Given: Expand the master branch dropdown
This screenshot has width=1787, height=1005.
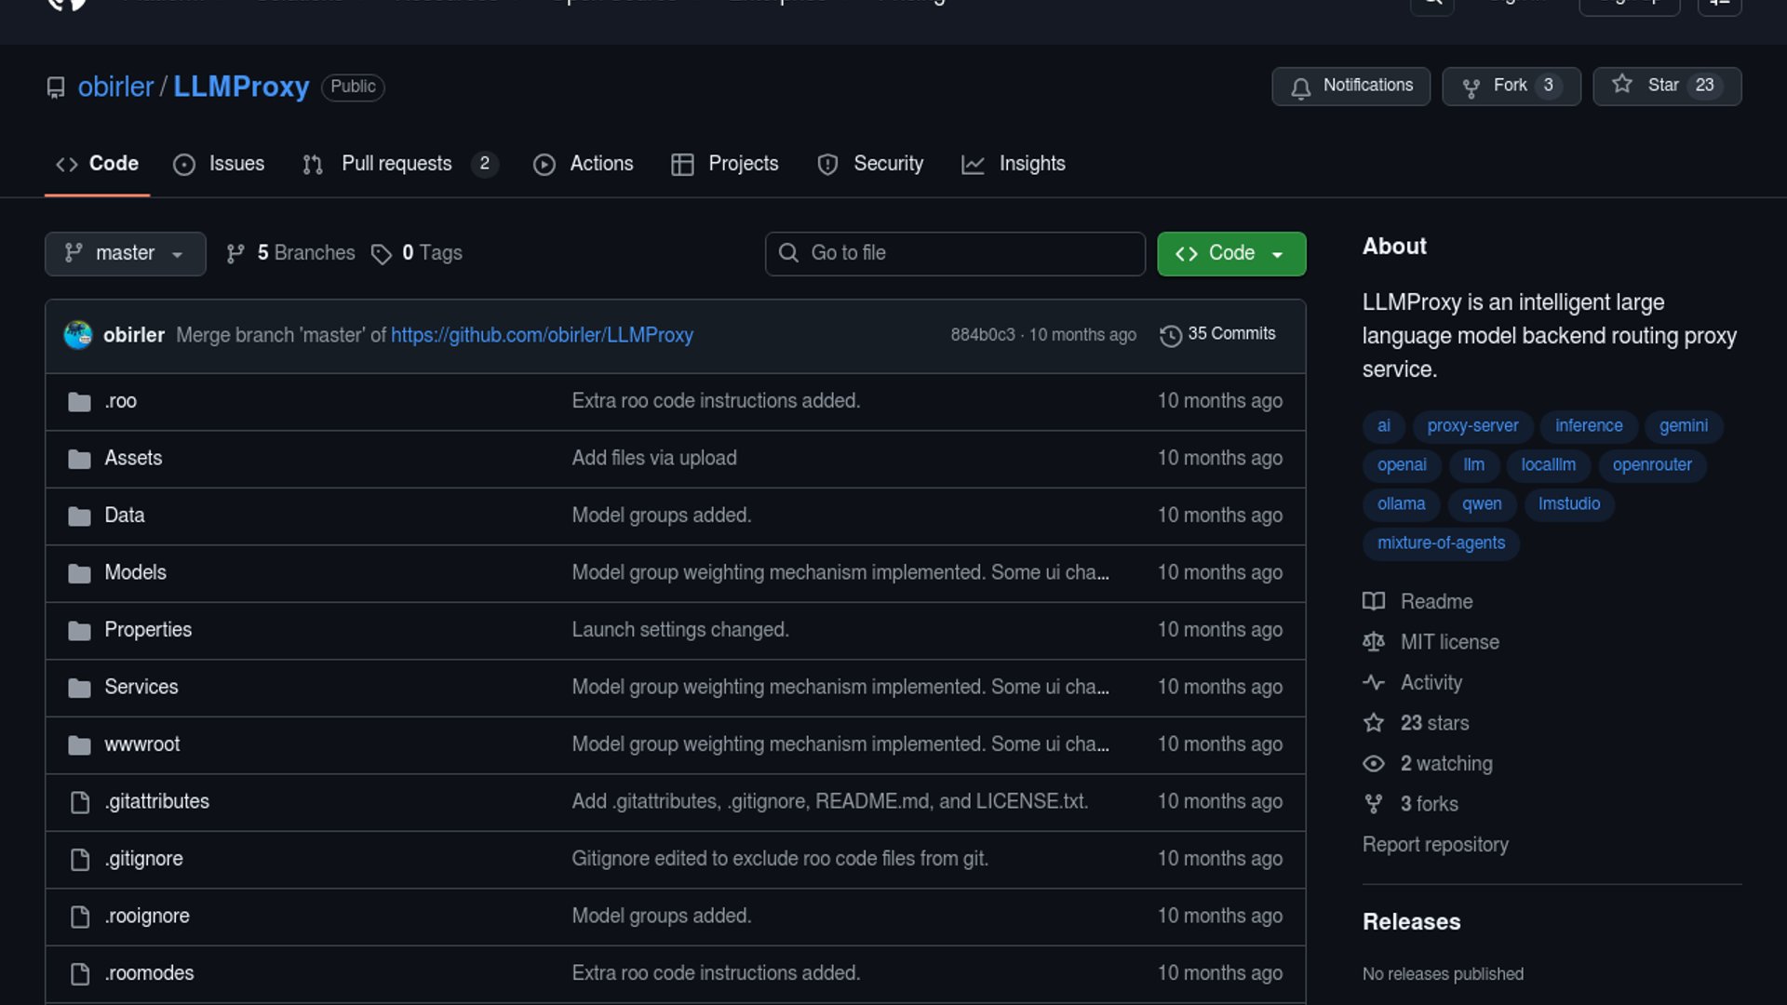Looking at the screenshot, I should tap(125, 253).
